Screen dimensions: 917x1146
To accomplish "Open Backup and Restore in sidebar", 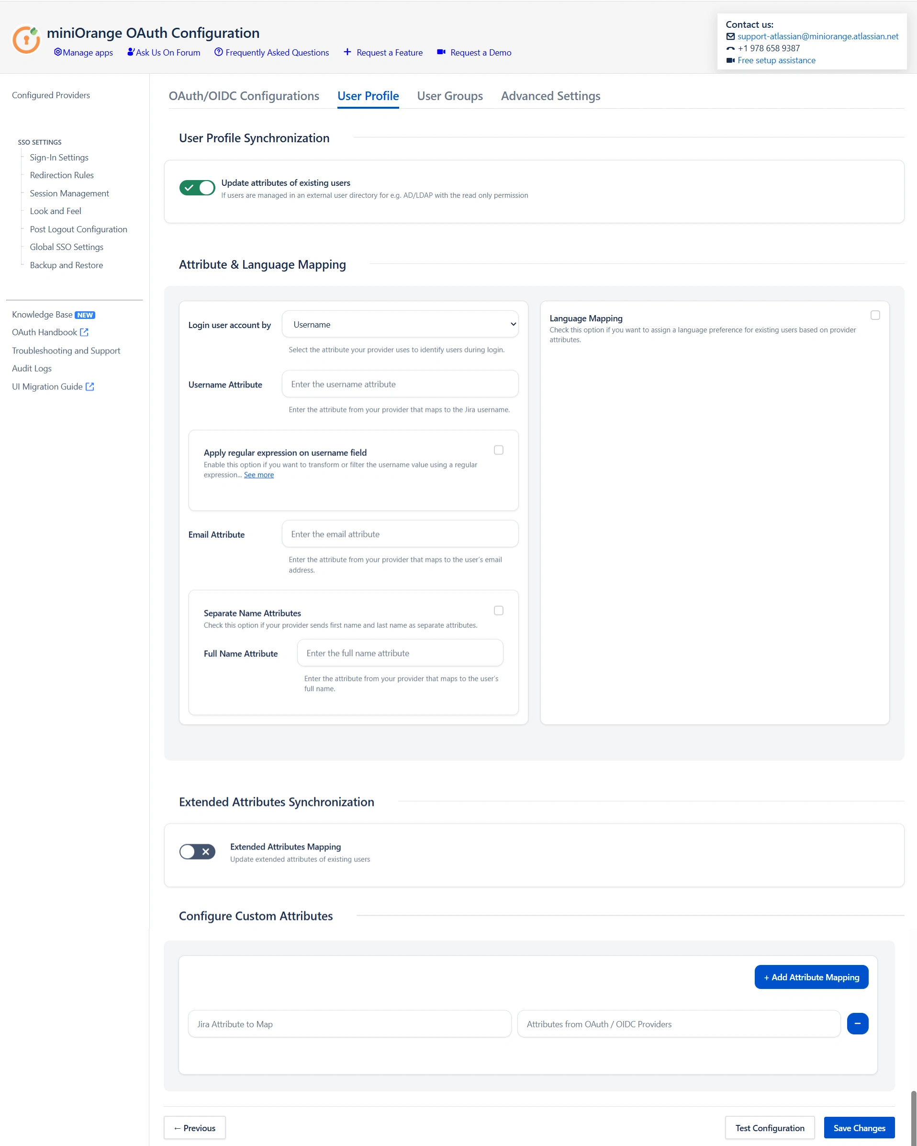I will 67,265.
